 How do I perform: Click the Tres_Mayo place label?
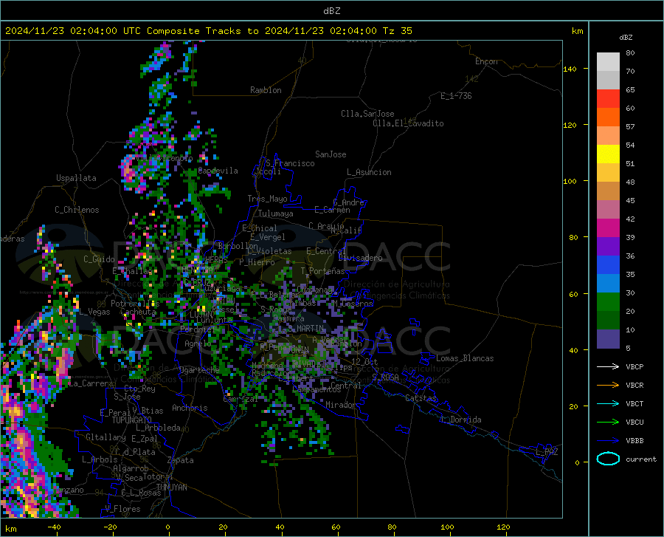point(267,199)
